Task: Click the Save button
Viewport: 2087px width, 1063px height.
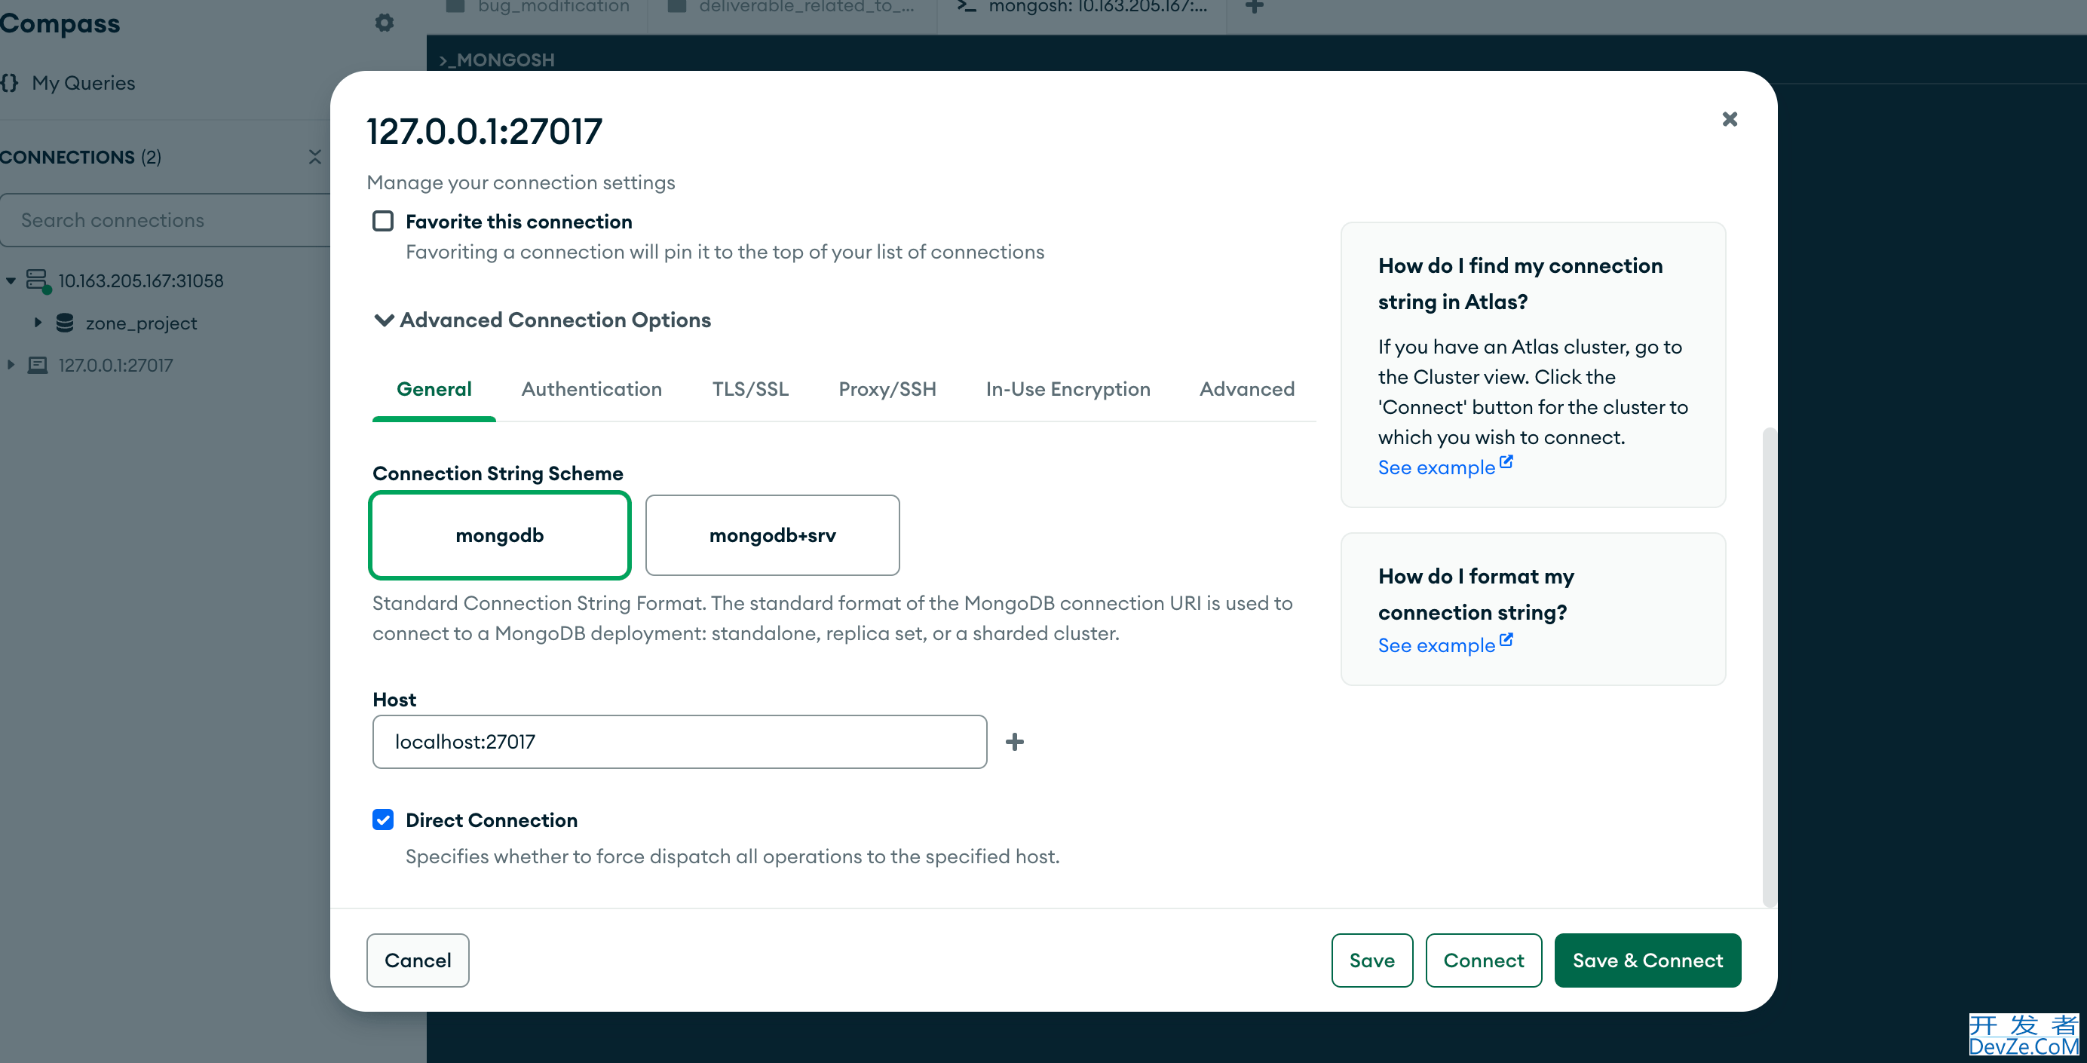Action: point(1371,960)
